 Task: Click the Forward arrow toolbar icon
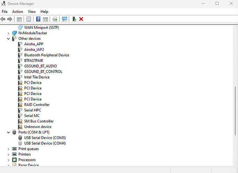point(10,19)
